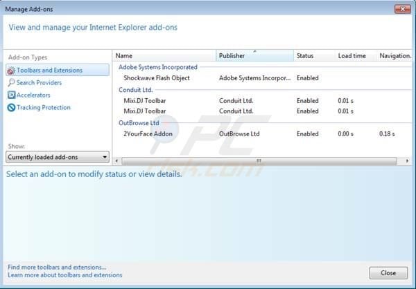Click the horizontal scrollbar thumb
The image size is (416, 289).
coord(259,160)
